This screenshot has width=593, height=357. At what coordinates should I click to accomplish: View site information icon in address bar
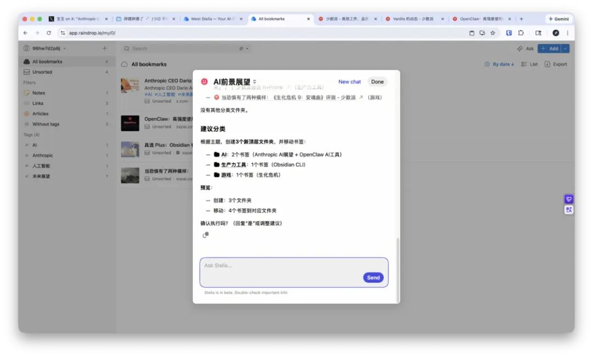[63, 33]
